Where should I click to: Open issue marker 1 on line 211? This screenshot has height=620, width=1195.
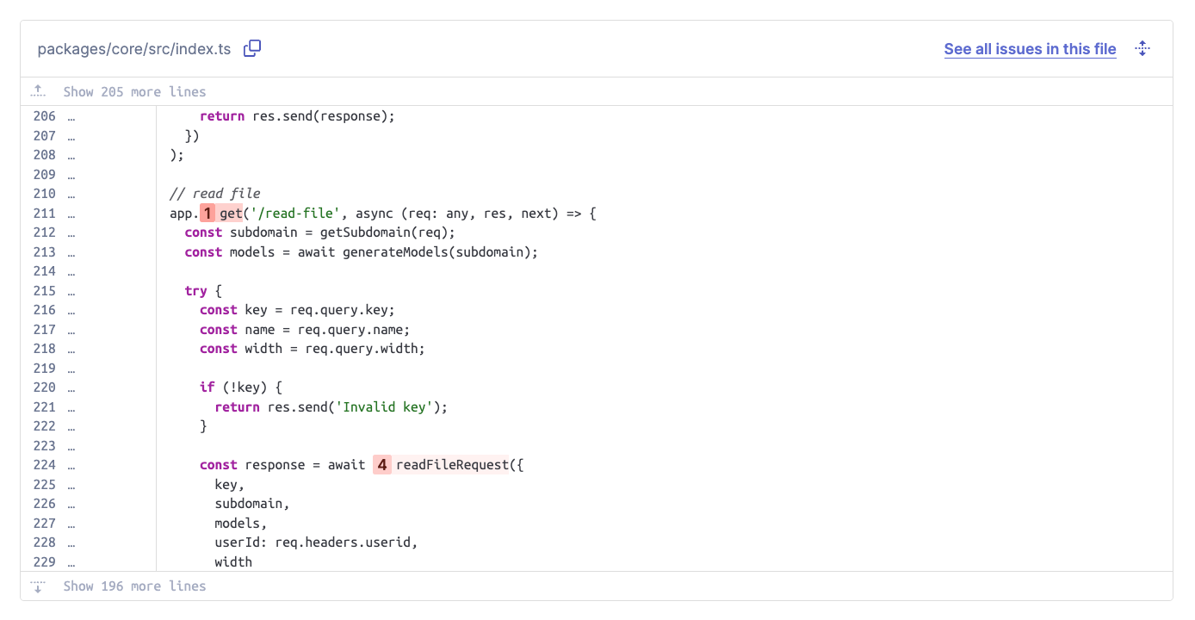[207, 214]
